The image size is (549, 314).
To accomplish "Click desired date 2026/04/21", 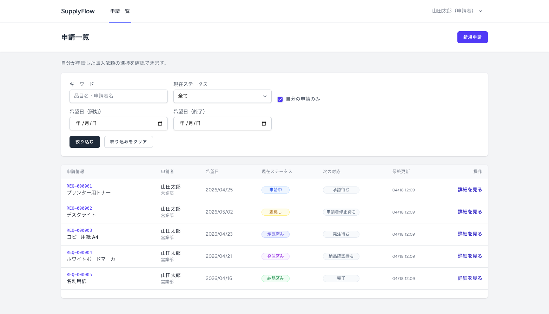I will click(x=219, y=256).
